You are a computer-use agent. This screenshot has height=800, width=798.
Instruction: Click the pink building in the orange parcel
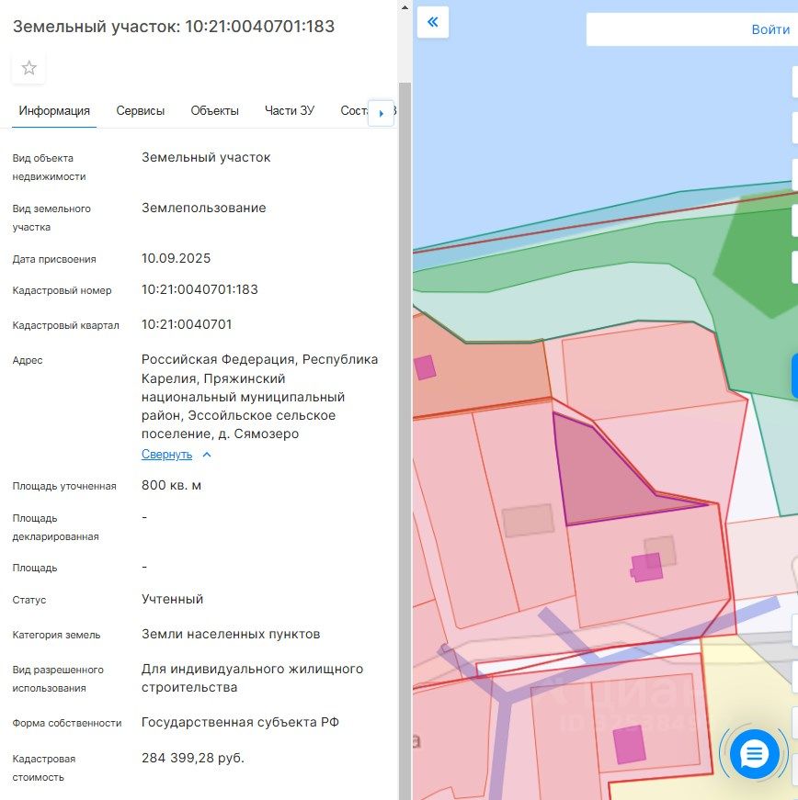tap(425, 367)
